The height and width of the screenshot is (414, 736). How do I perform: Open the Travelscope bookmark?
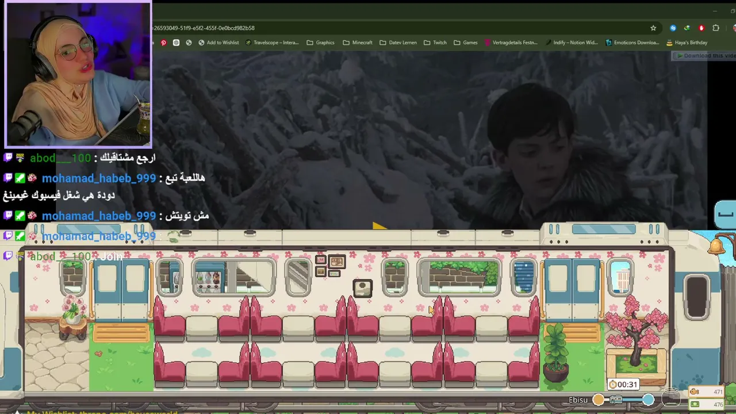pos(272,43)
